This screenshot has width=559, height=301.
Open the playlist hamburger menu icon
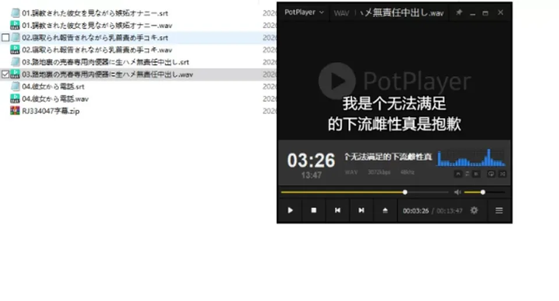click(x=499, y=210)
